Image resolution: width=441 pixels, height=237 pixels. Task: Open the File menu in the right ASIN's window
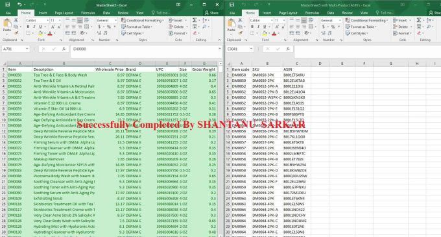232,13
